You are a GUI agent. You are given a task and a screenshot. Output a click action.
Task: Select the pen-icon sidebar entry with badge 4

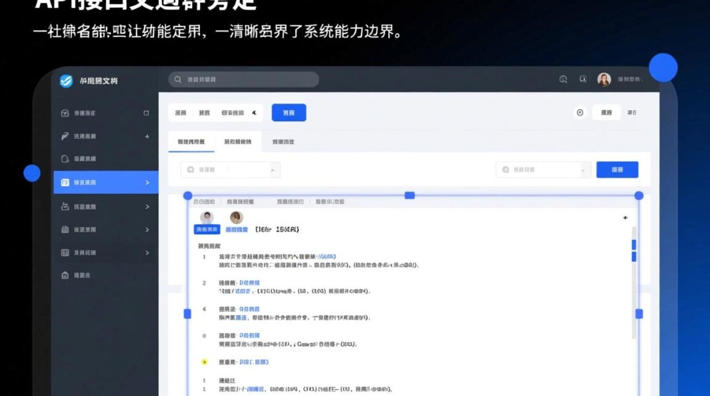pyautogui.click(x=64, y=136)
